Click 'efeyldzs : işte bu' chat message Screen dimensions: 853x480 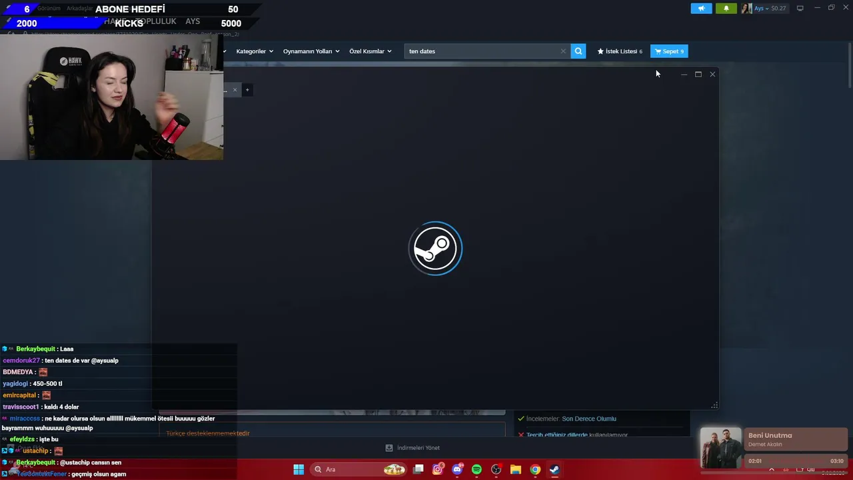30,439
